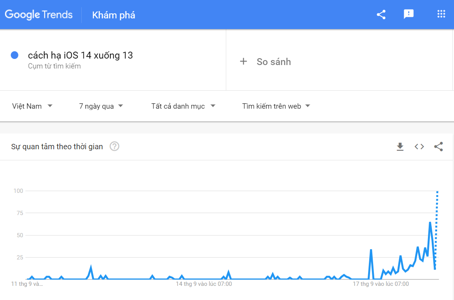Edit the search term cách hạ iOS 14
454x300 pixels.
pos(80,55)
